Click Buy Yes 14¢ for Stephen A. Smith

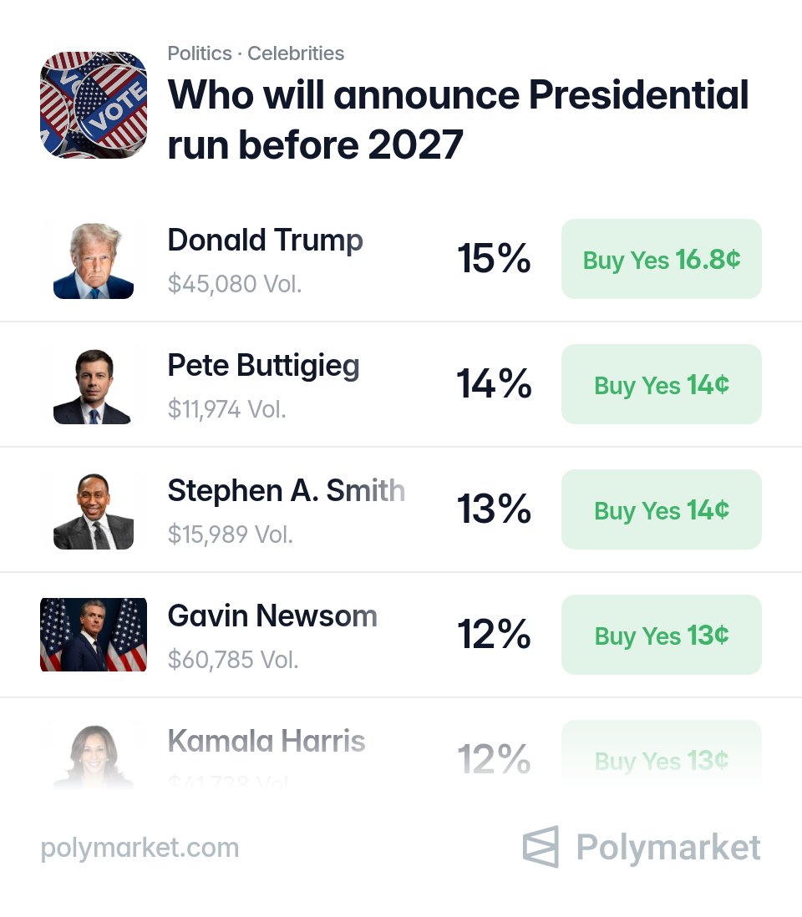[662, 509]
